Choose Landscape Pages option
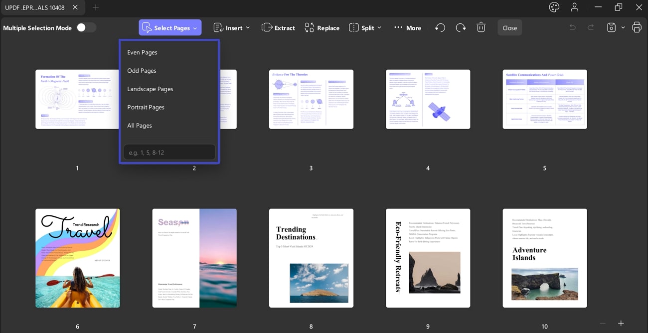The height and width of the screenshot is (333, 648). [150, 89]
